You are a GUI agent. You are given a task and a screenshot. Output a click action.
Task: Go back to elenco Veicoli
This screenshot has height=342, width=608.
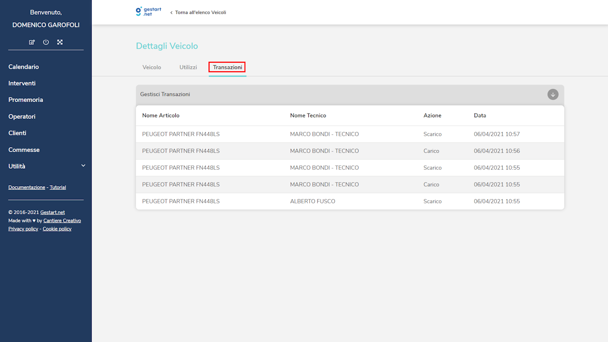(198, 12)
